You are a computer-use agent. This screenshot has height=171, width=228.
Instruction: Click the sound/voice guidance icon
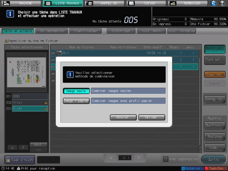[213, 3]
